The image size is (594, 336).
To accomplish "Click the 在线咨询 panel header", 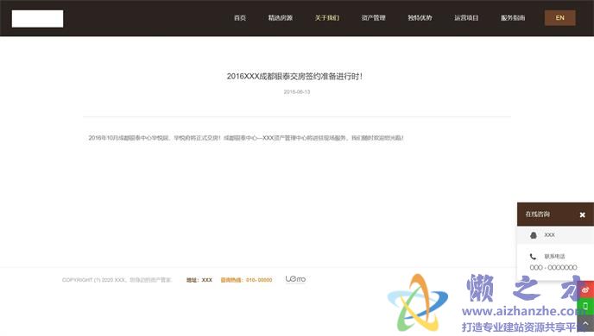I will click(555, 215).
